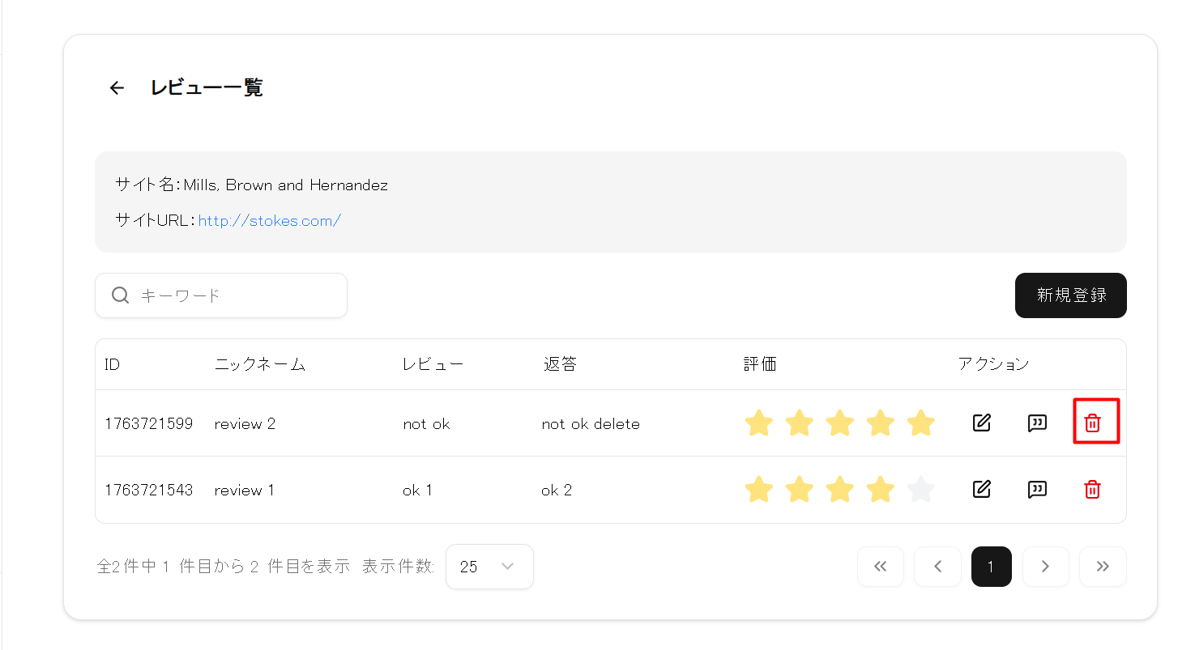Open reply for review 1 row
The width and height of the screenshot is (1195, 650).
1037,489
